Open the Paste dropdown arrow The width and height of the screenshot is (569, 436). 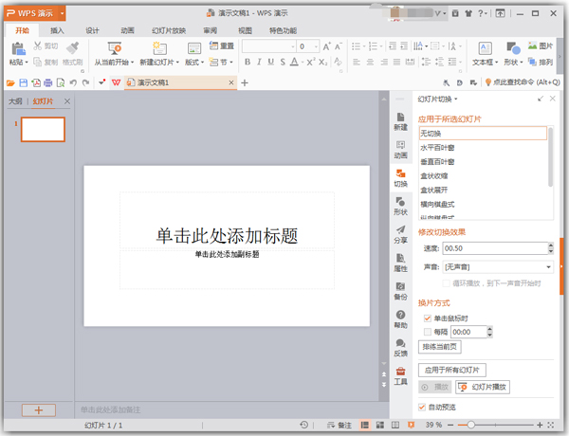point(27,63)
